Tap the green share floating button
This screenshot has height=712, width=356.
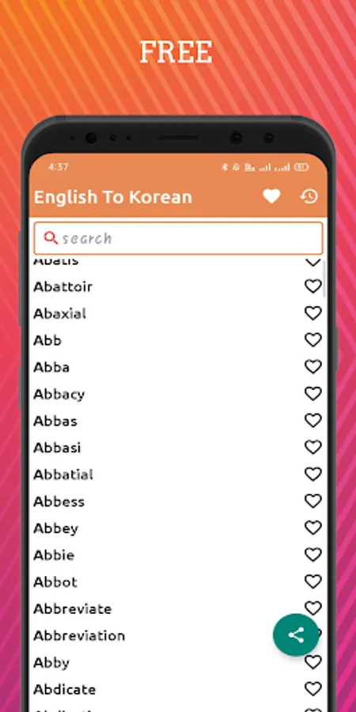pos(296,634)
